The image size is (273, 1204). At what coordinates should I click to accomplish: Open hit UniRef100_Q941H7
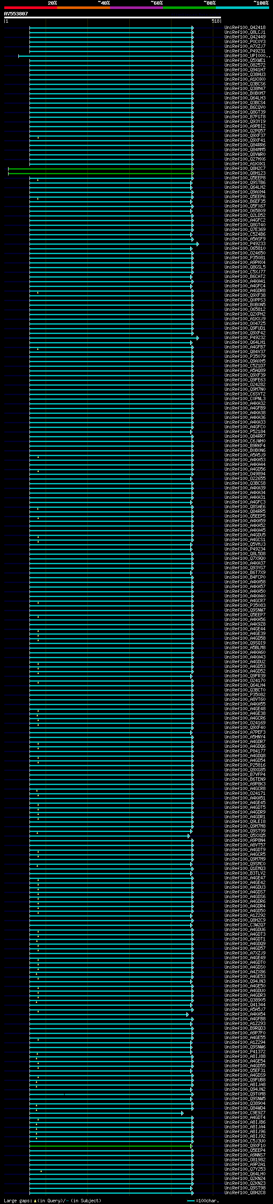(x=244, y=70)
